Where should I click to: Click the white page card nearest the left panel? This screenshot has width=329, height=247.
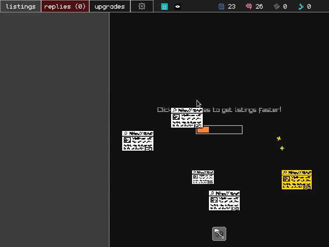click(x=138, y=141)
